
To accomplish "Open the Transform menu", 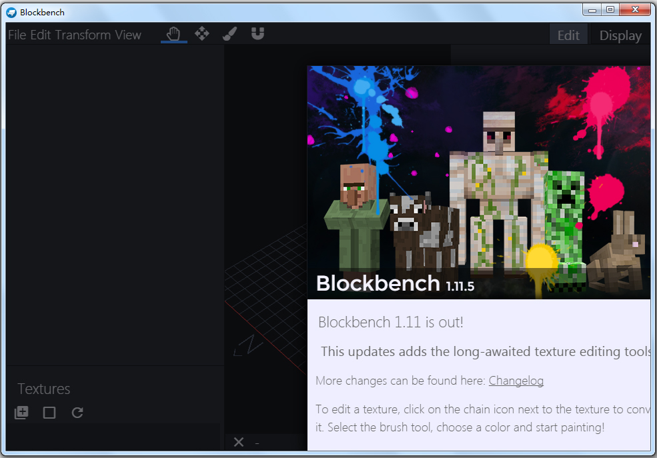I will point(83,35).
